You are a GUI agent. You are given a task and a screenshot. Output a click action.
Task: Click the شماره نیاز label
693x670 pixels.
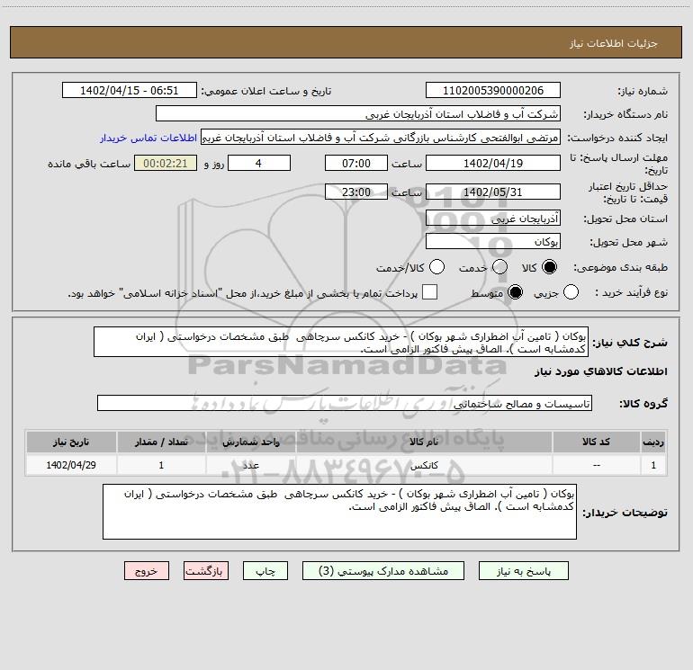(x=643, y=91)
